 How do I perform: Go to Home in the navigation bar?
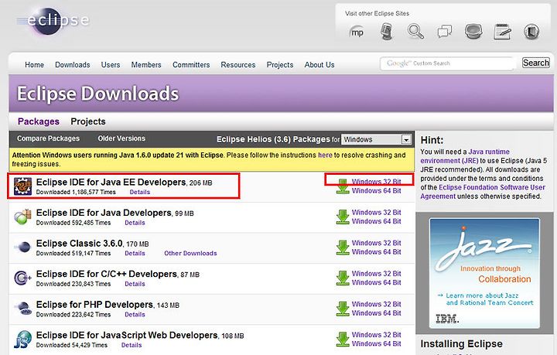[35, 65]
